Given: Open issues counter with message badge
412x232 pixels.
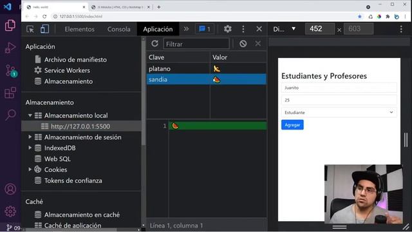Looking at the screenshot, I should coord(205,29).
